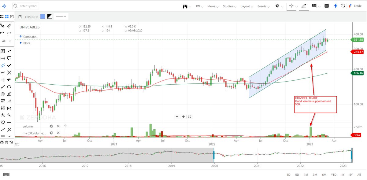Zoom in the chart with plus button
This screenshot has height=180, width=367.
[183, 116]
